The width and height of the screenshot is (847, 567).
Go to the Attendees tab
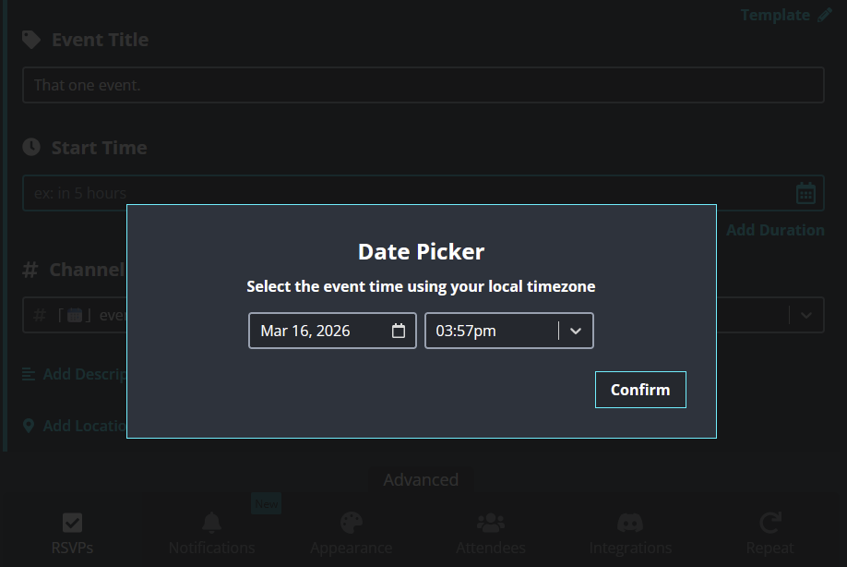pyautogui.click(x=491, y=534)
